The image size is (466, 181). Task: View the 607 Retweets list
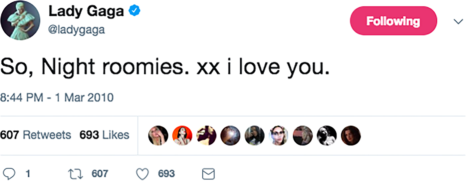[x=36, y=135]
